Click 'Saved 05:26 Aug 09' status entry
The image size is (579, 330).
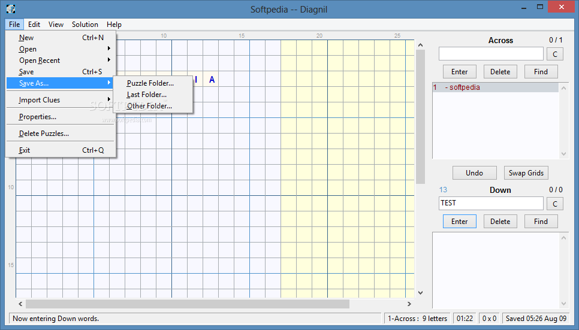coord(536,319)
